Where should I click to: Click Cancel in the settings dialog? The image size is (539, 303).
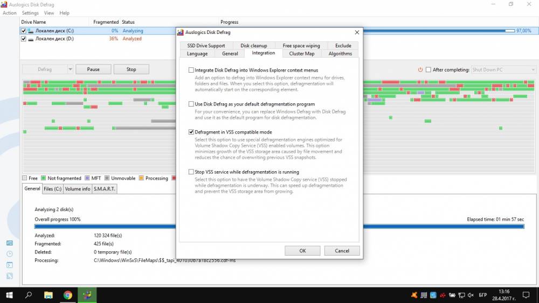point(342,251)
